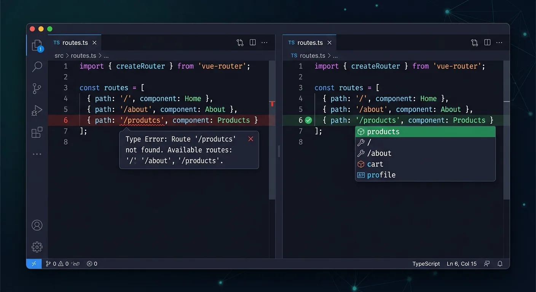Screen dimensions: 536x292
Task: Open the src breadcrumb dropdown
Action: click(x=59, y=56)
